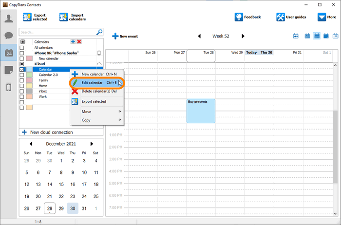Click the Import calendars toolbar button
This screenshot has width=341, height=225.
point(73,17)
